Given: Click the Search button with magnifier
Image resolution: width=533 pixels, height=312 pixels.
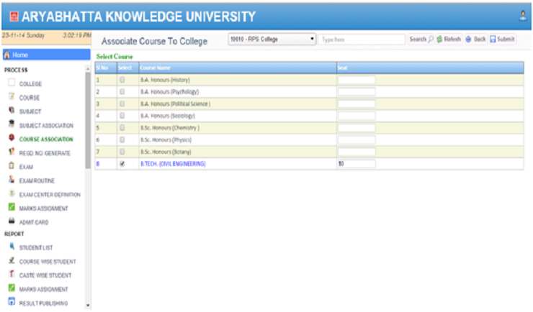Looking at the screenshot, I should point(421,40).
